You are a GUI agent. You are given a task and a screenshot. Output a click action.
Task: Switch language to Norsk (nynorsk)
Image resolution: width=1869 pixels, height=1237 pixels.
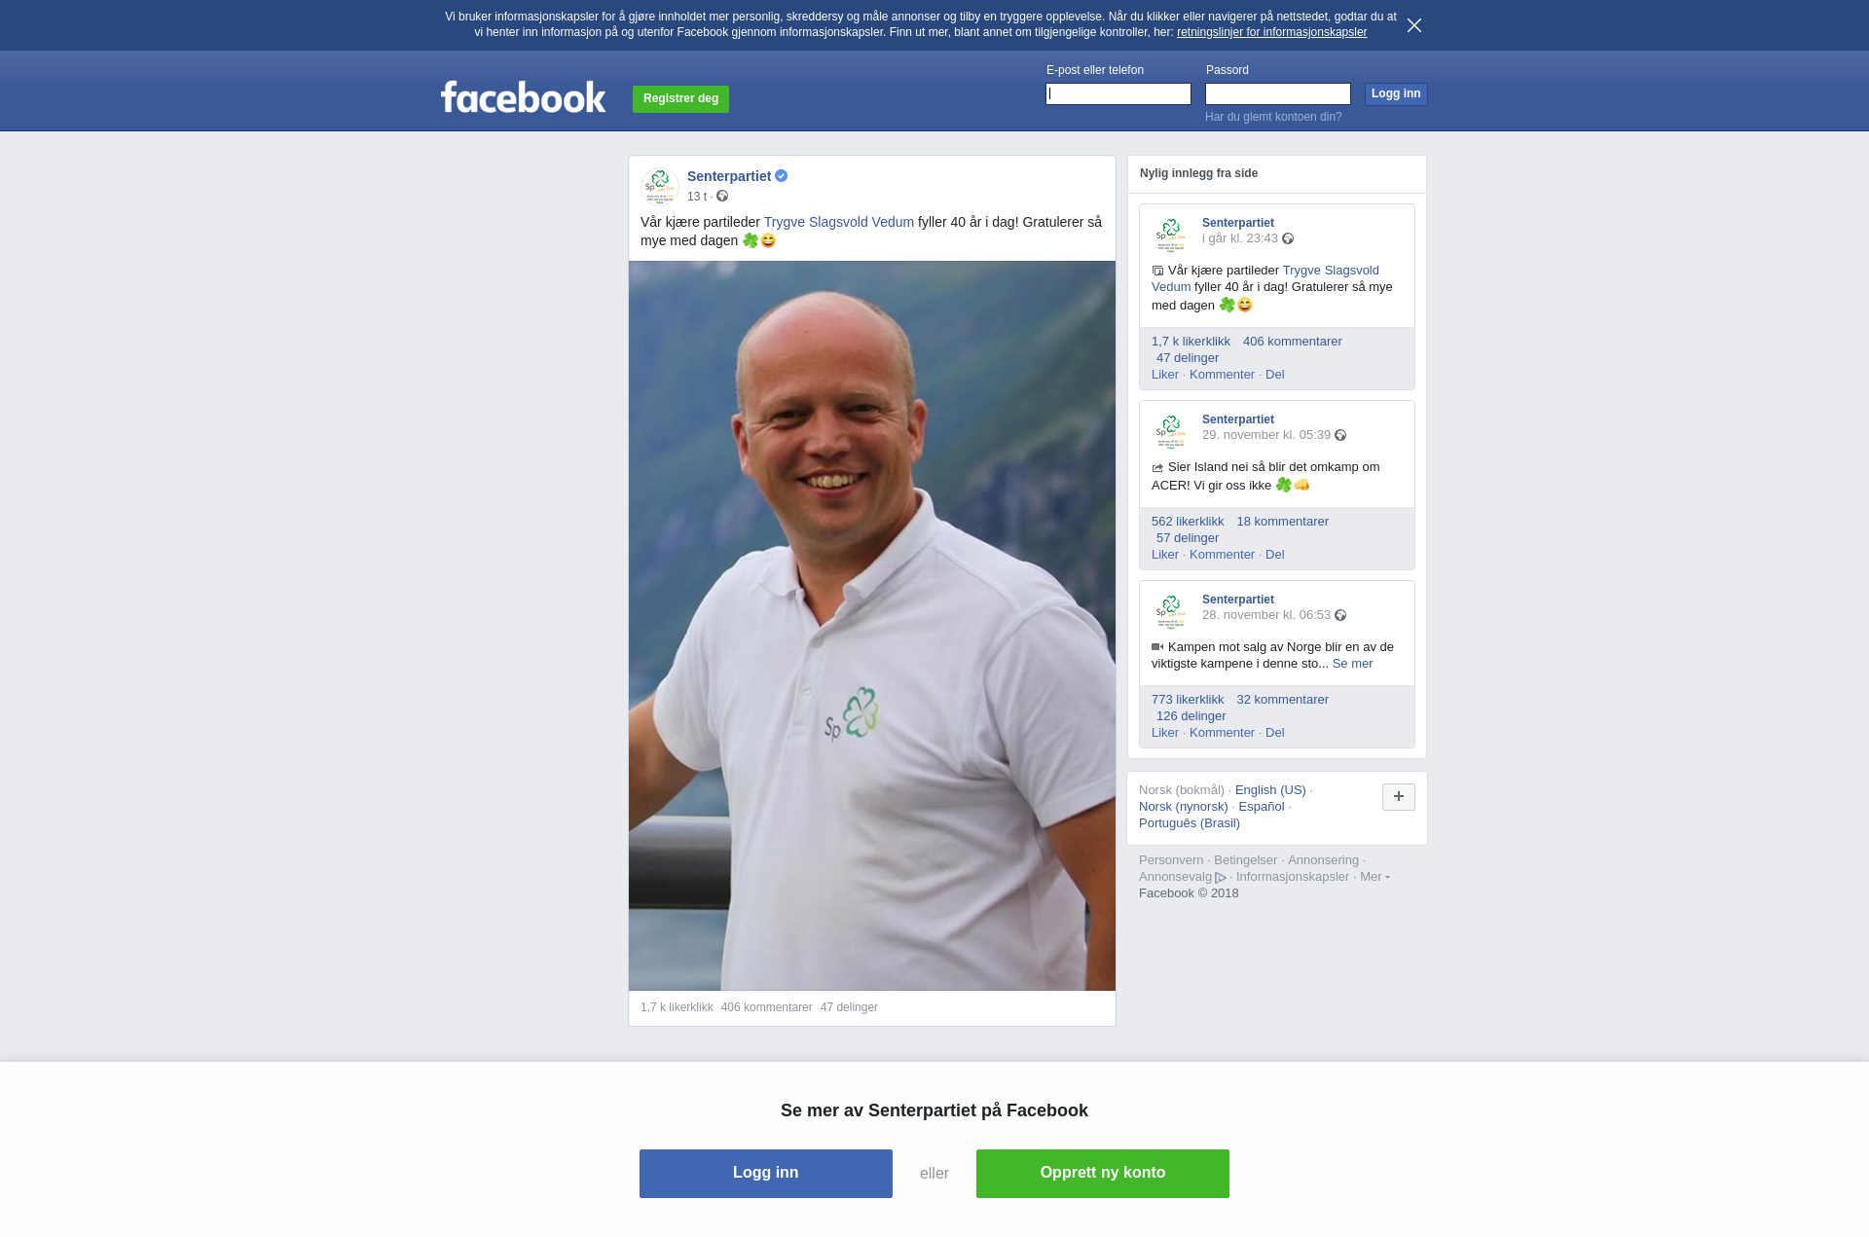tap(1184, 807)
